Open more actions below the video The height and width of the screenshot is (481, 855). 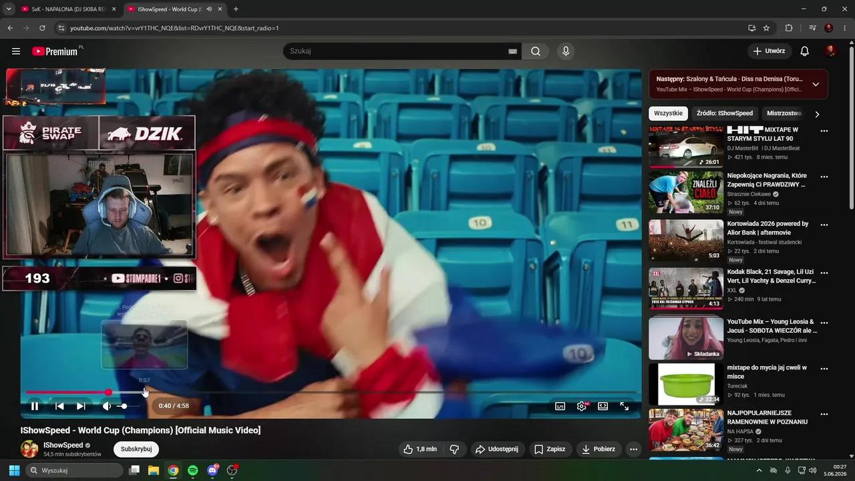[x=634, y=449]
